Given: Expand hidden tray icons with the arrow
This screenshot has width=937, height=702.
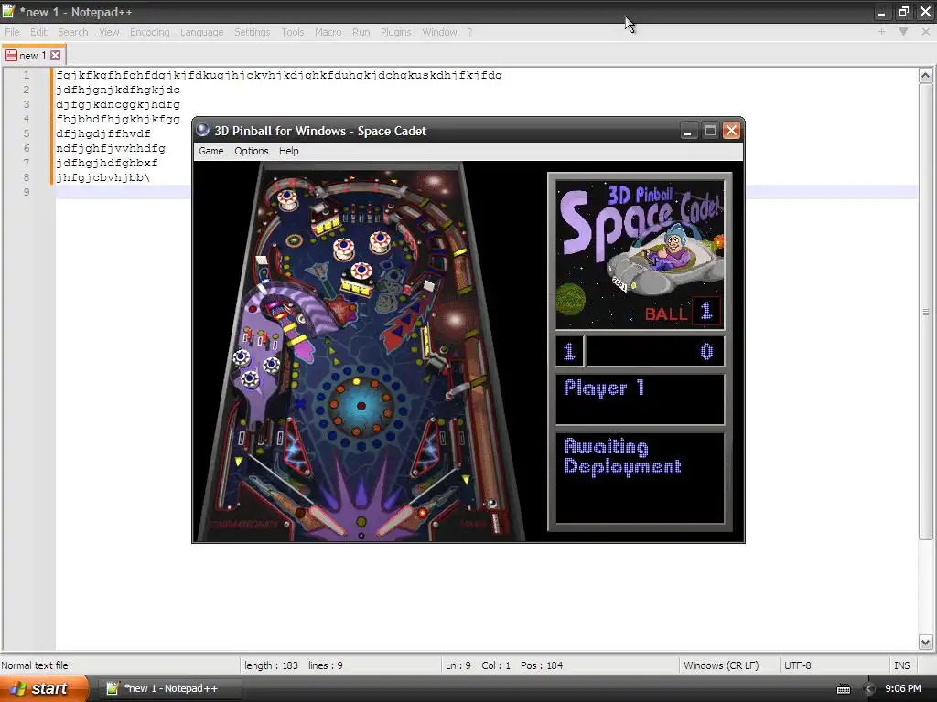Looking at the screenshot, I should click(x=868, y=689).
